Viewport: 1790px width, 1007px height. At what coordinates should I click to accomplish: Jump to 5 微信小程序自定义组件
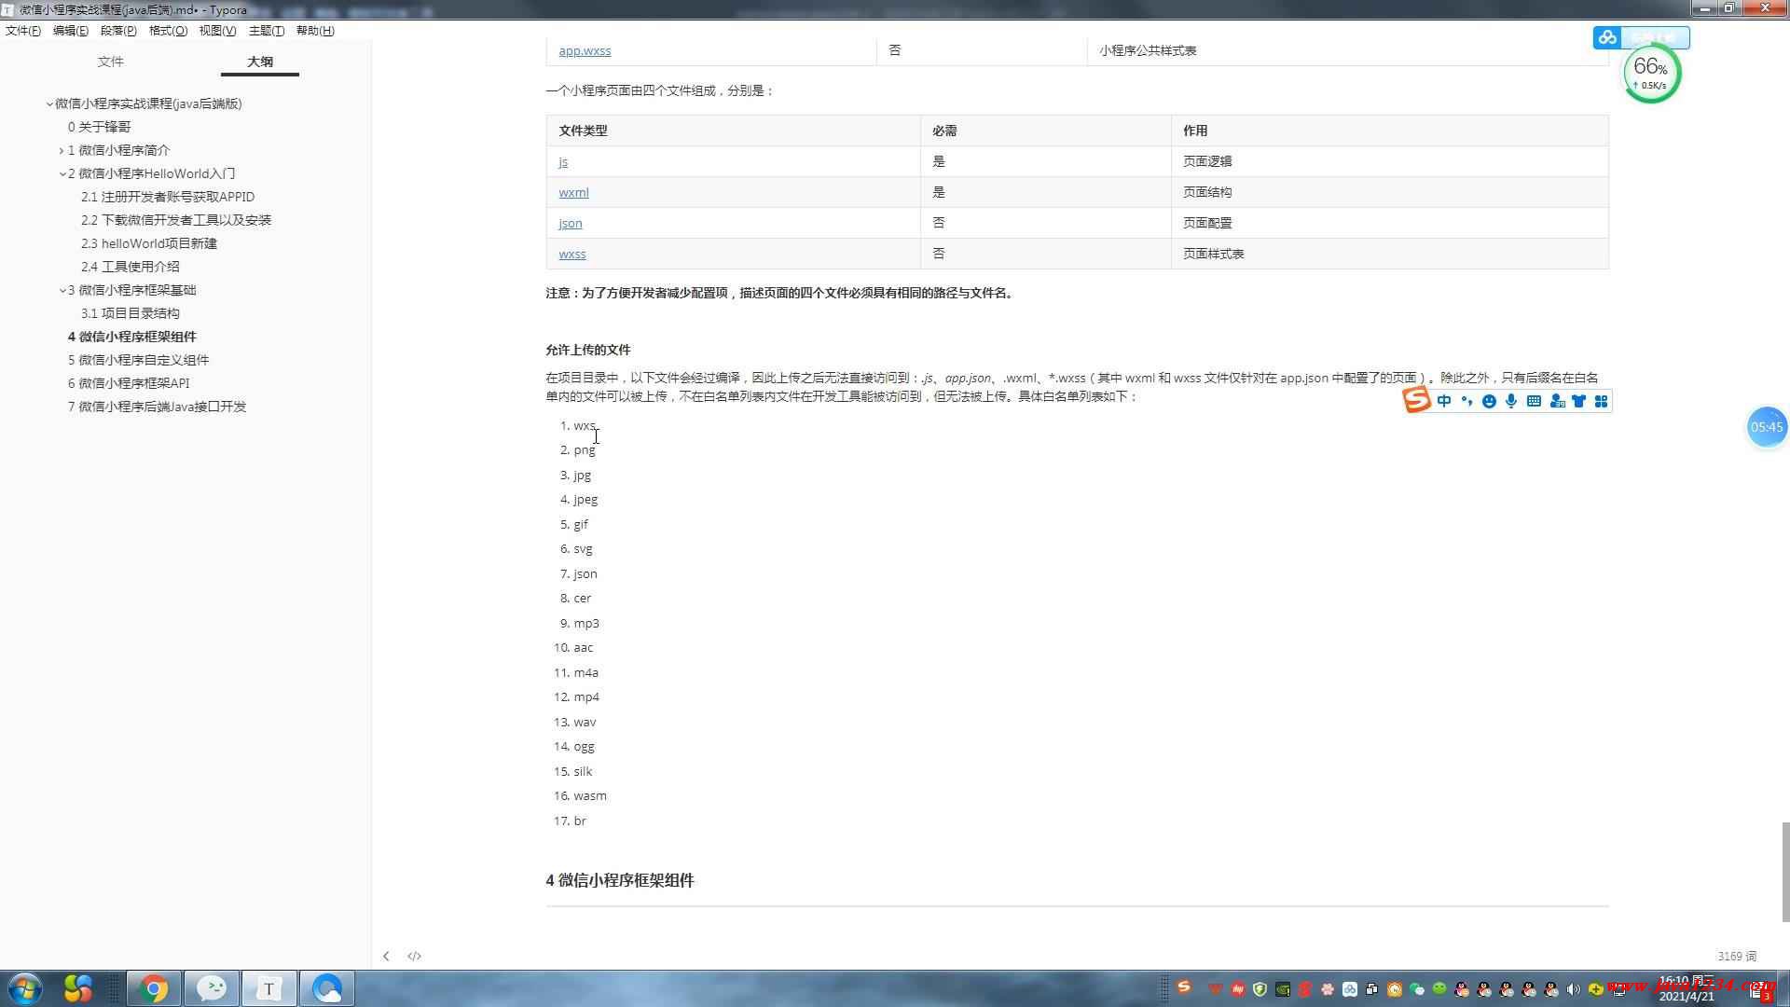point(138,360)
